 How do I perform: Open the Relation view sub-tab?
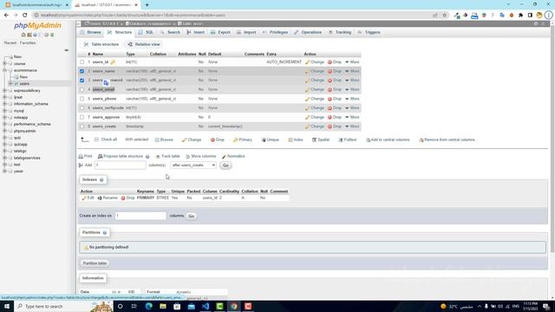coord(144,44)
